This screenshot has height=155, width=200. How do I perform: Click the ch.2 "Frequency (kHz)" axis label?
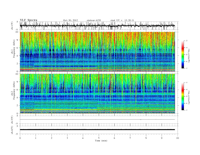pos(14,90)
